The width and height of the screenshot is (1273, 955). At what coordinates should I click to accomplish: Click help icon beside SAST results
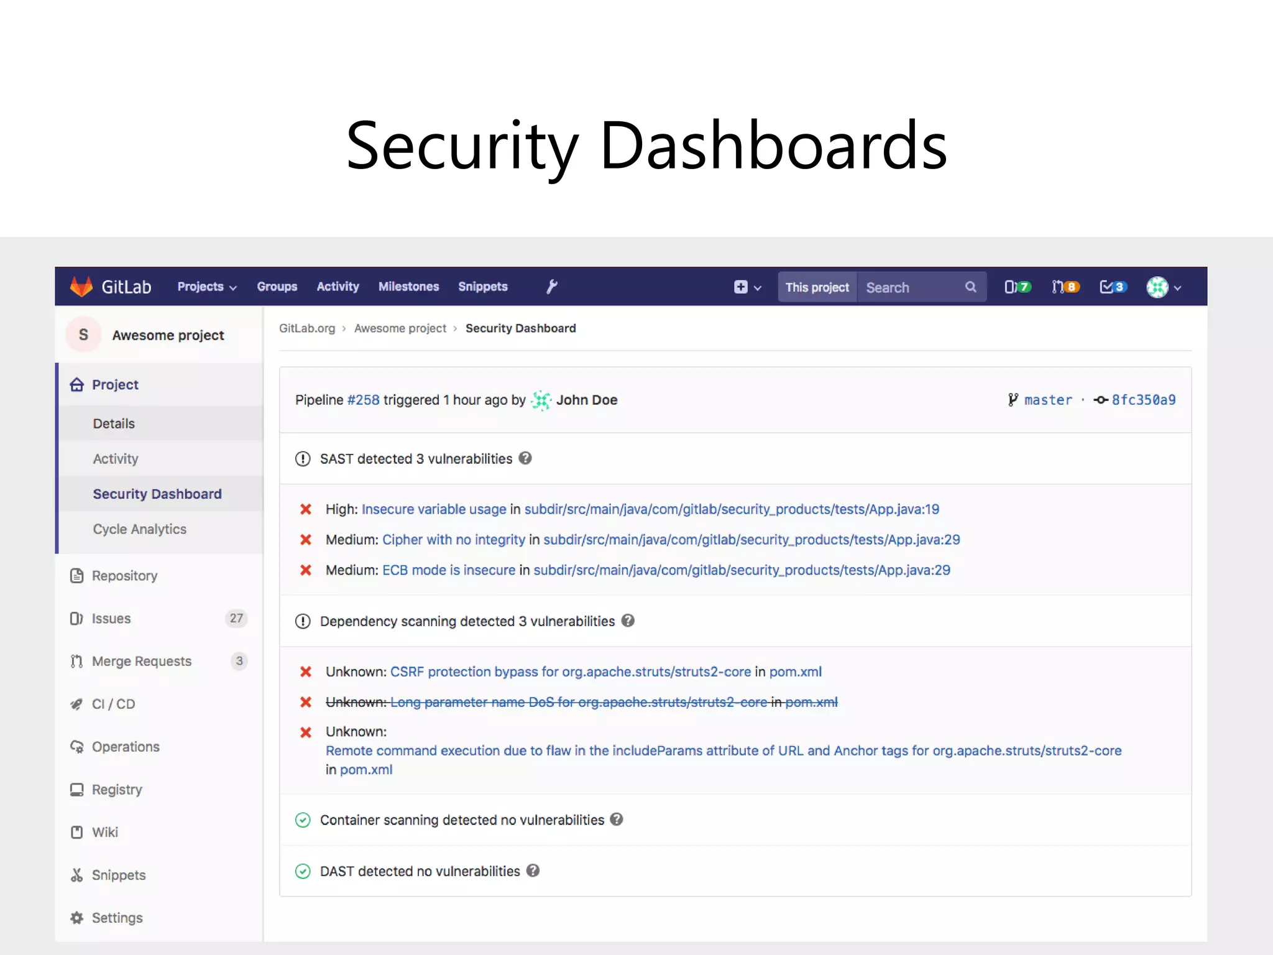(525, 458)
